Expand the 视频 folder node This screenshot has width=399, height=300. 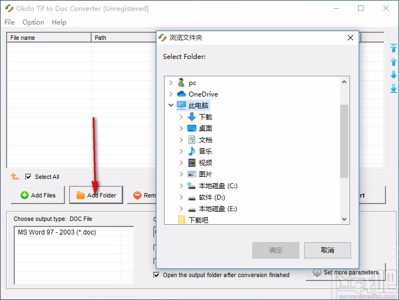(181, 163)
